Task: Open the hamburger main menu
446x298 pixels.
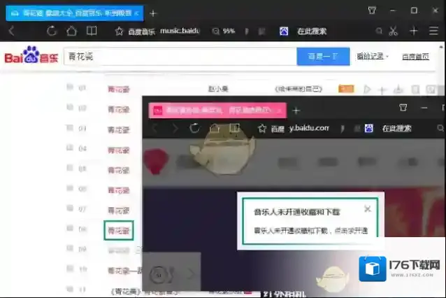Action: click(433, 31)
